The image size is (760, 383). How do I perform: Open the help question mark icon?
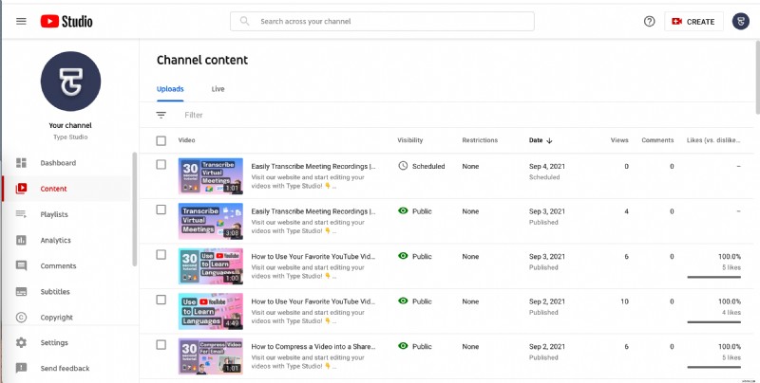[x=650, y=21]
